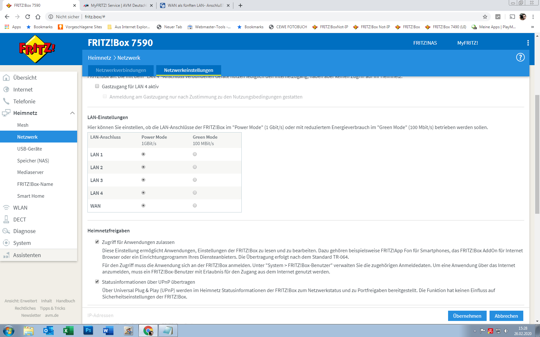This screenshot has width=540, height=337.
Task: Uncheck Statusinformationen über UPnP übertragen
Action: (97, 281)
